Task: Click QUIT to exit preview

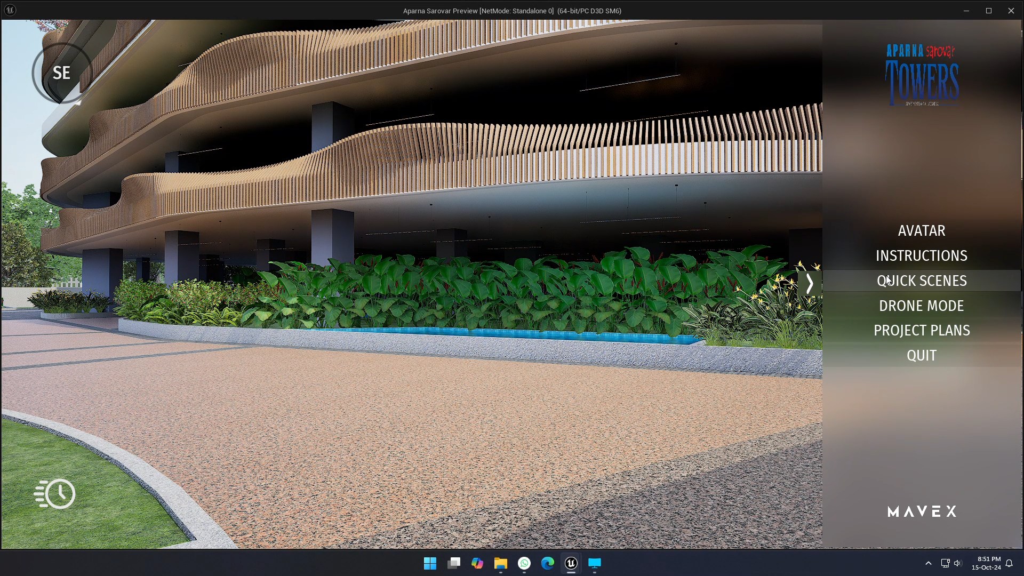Action: [x=921, y=355]
